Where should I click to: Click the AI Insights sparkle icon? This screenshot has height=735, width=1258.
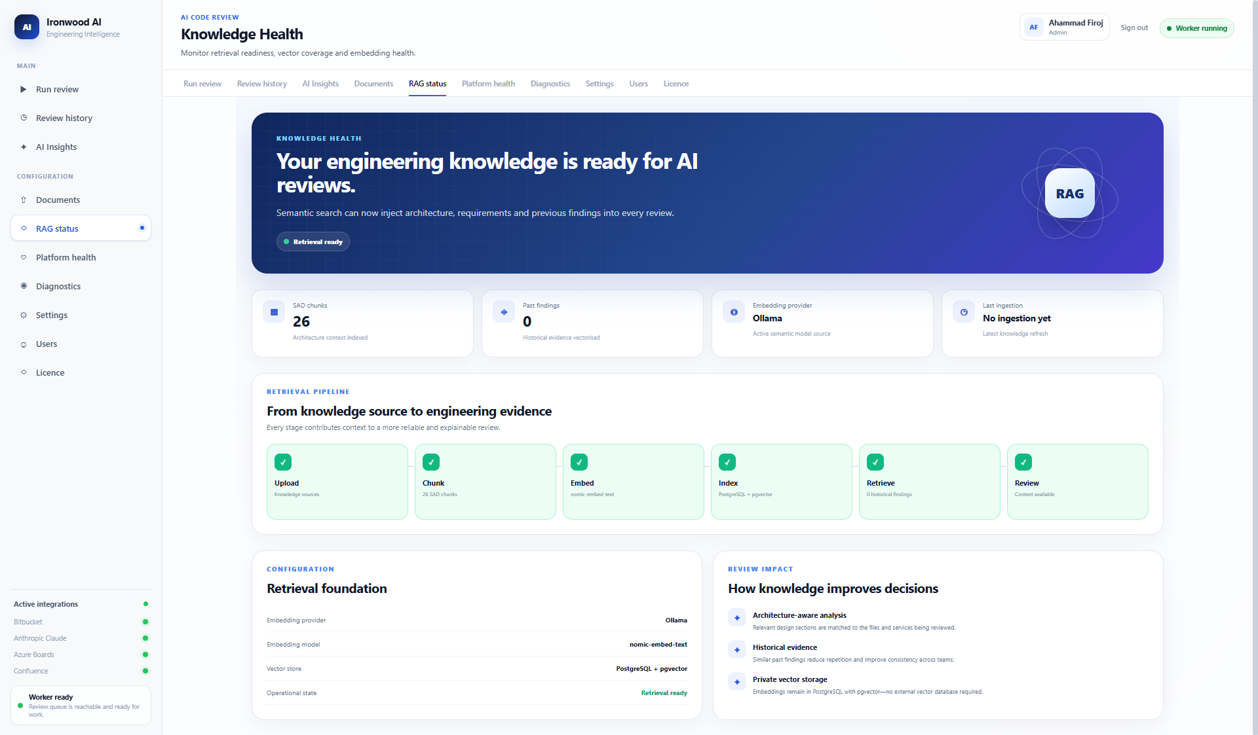tap(24, 147)
